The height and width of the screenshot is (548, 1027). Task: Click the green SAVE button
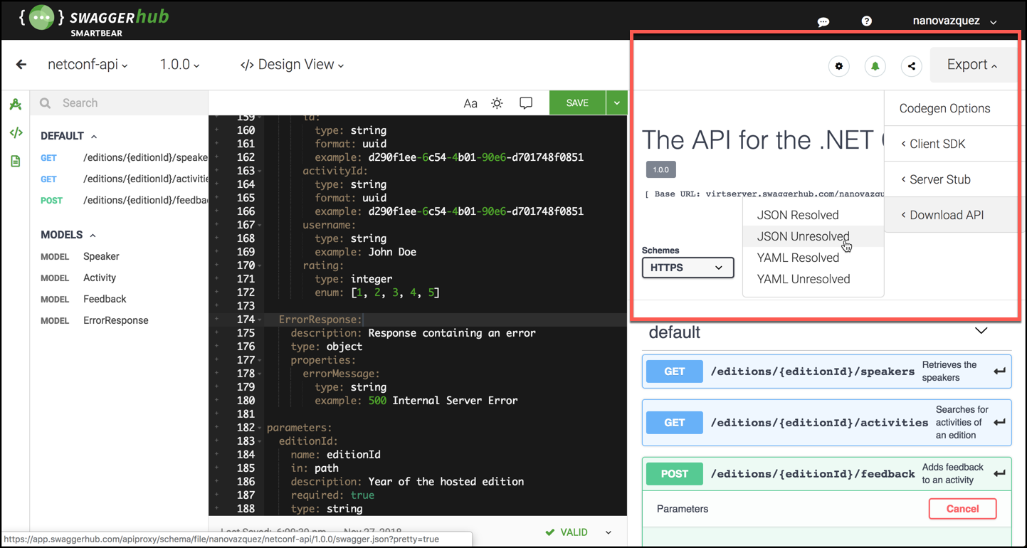(x=577, y=103)
